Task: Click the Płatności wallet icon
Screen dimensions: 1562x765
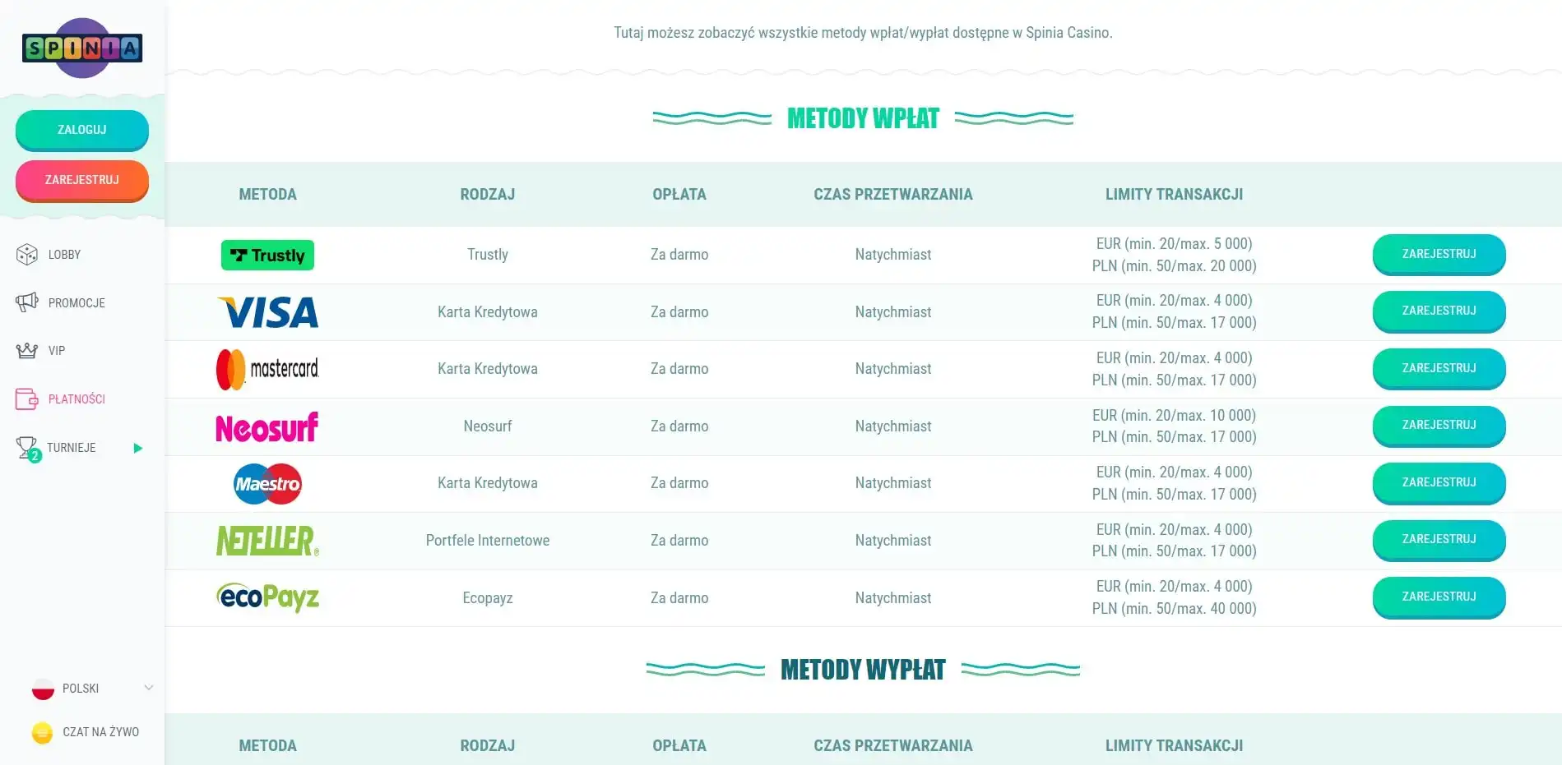Action: click(27, 399)
